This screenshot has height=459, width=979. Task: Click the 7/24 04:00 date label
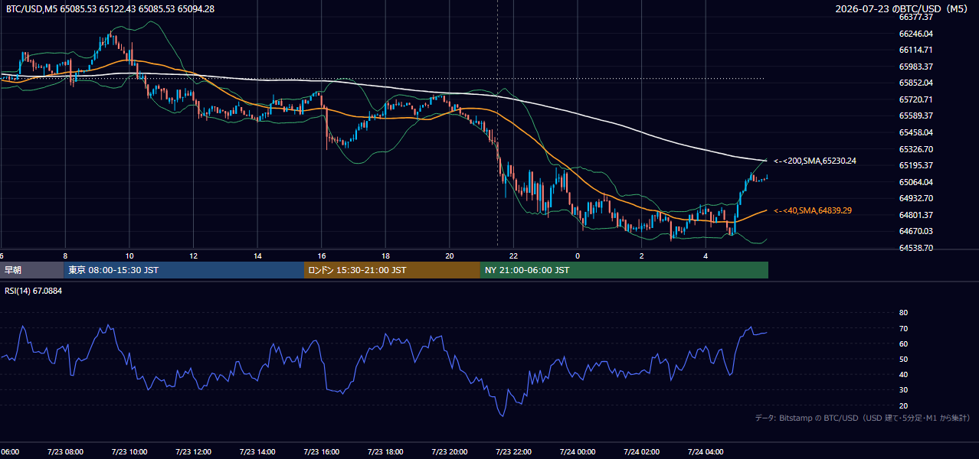(706, 452)
